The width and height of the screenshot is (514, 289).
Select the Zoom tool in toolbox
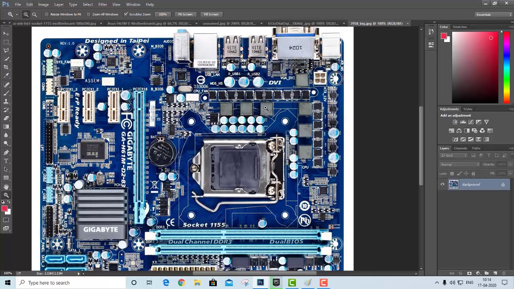pos(6,195)
